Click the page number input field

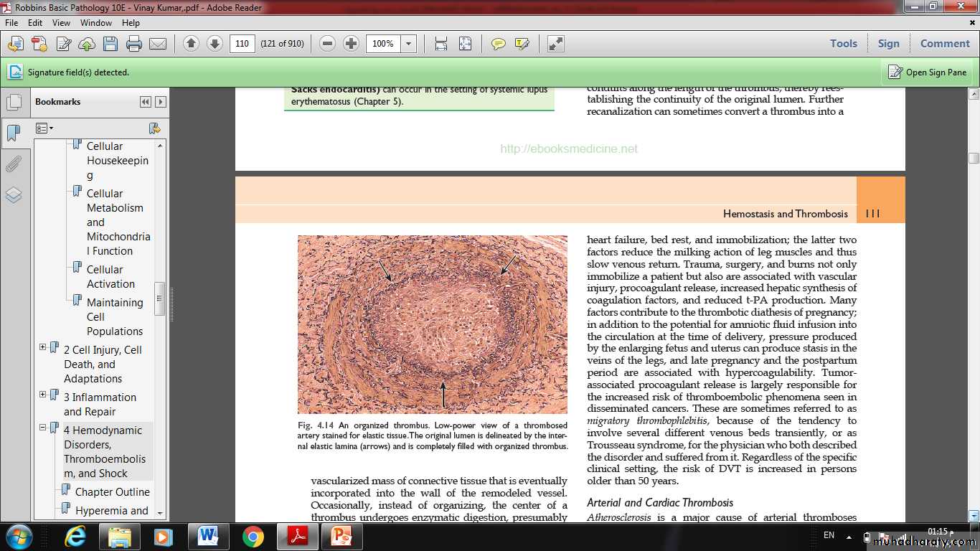pyautogui.click(x=242, y=44)
